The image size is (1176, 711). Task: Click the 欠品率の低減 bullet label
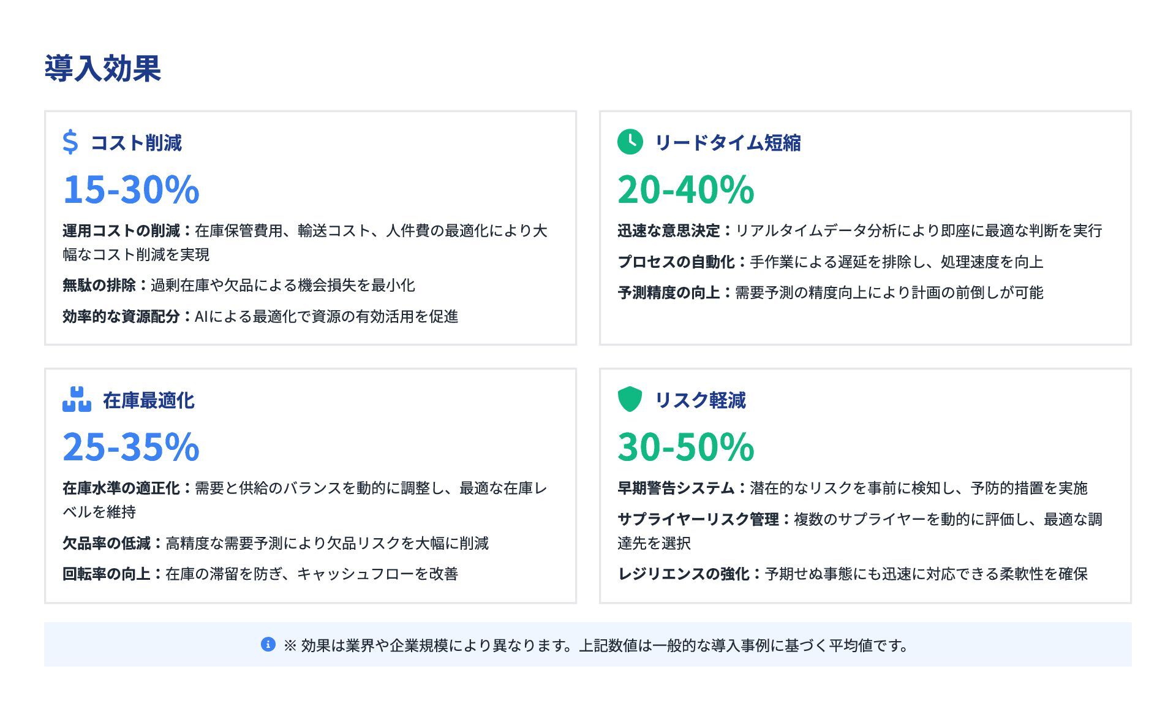(107, 543)
